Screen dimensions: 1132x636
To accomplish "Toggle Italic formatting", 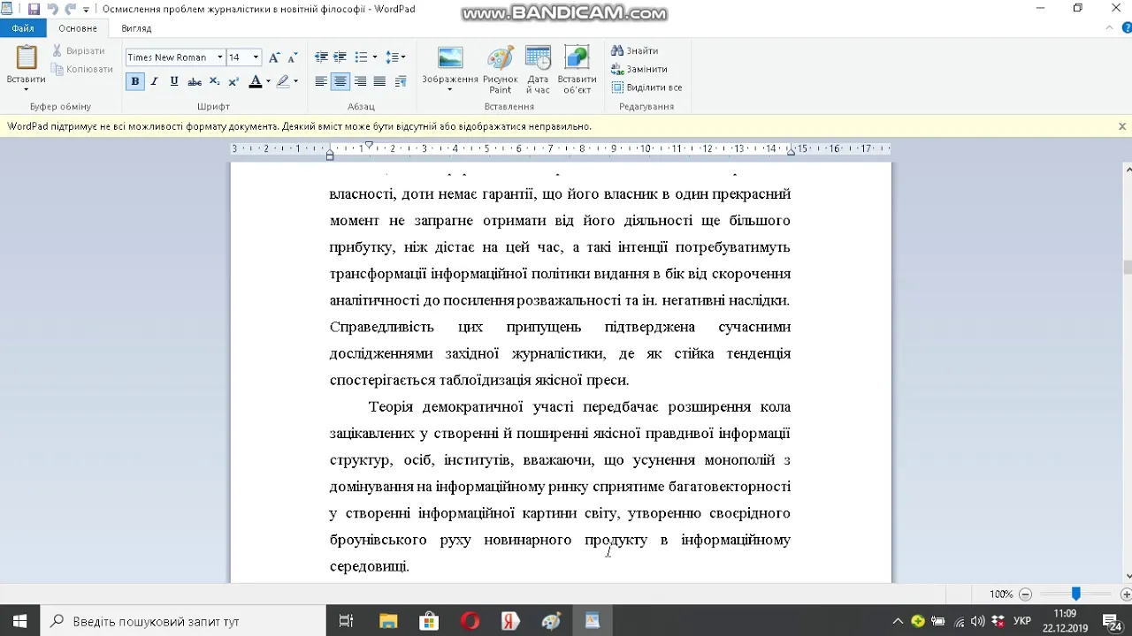I will coord(154,81).
